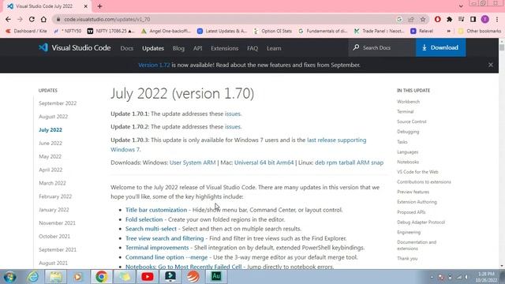Open the Learn menu item
The width and height of the screenshot is (505, 284).
point(274,48)
